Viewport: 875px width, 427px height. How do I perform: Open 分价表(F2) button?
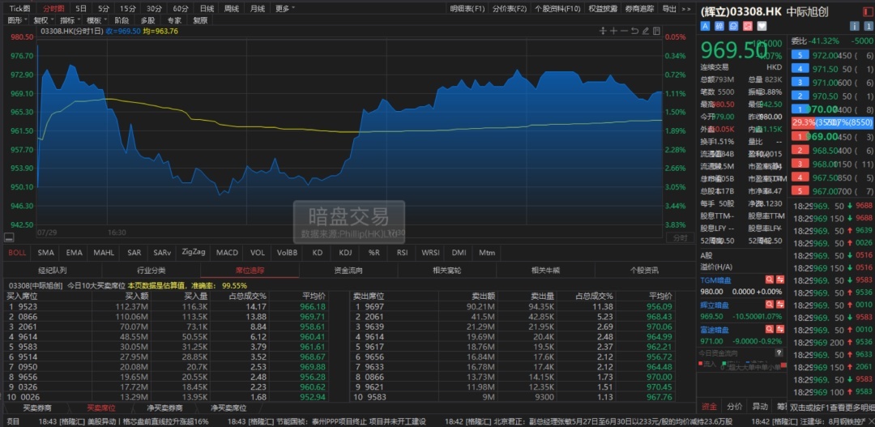[x=510, y=9]
